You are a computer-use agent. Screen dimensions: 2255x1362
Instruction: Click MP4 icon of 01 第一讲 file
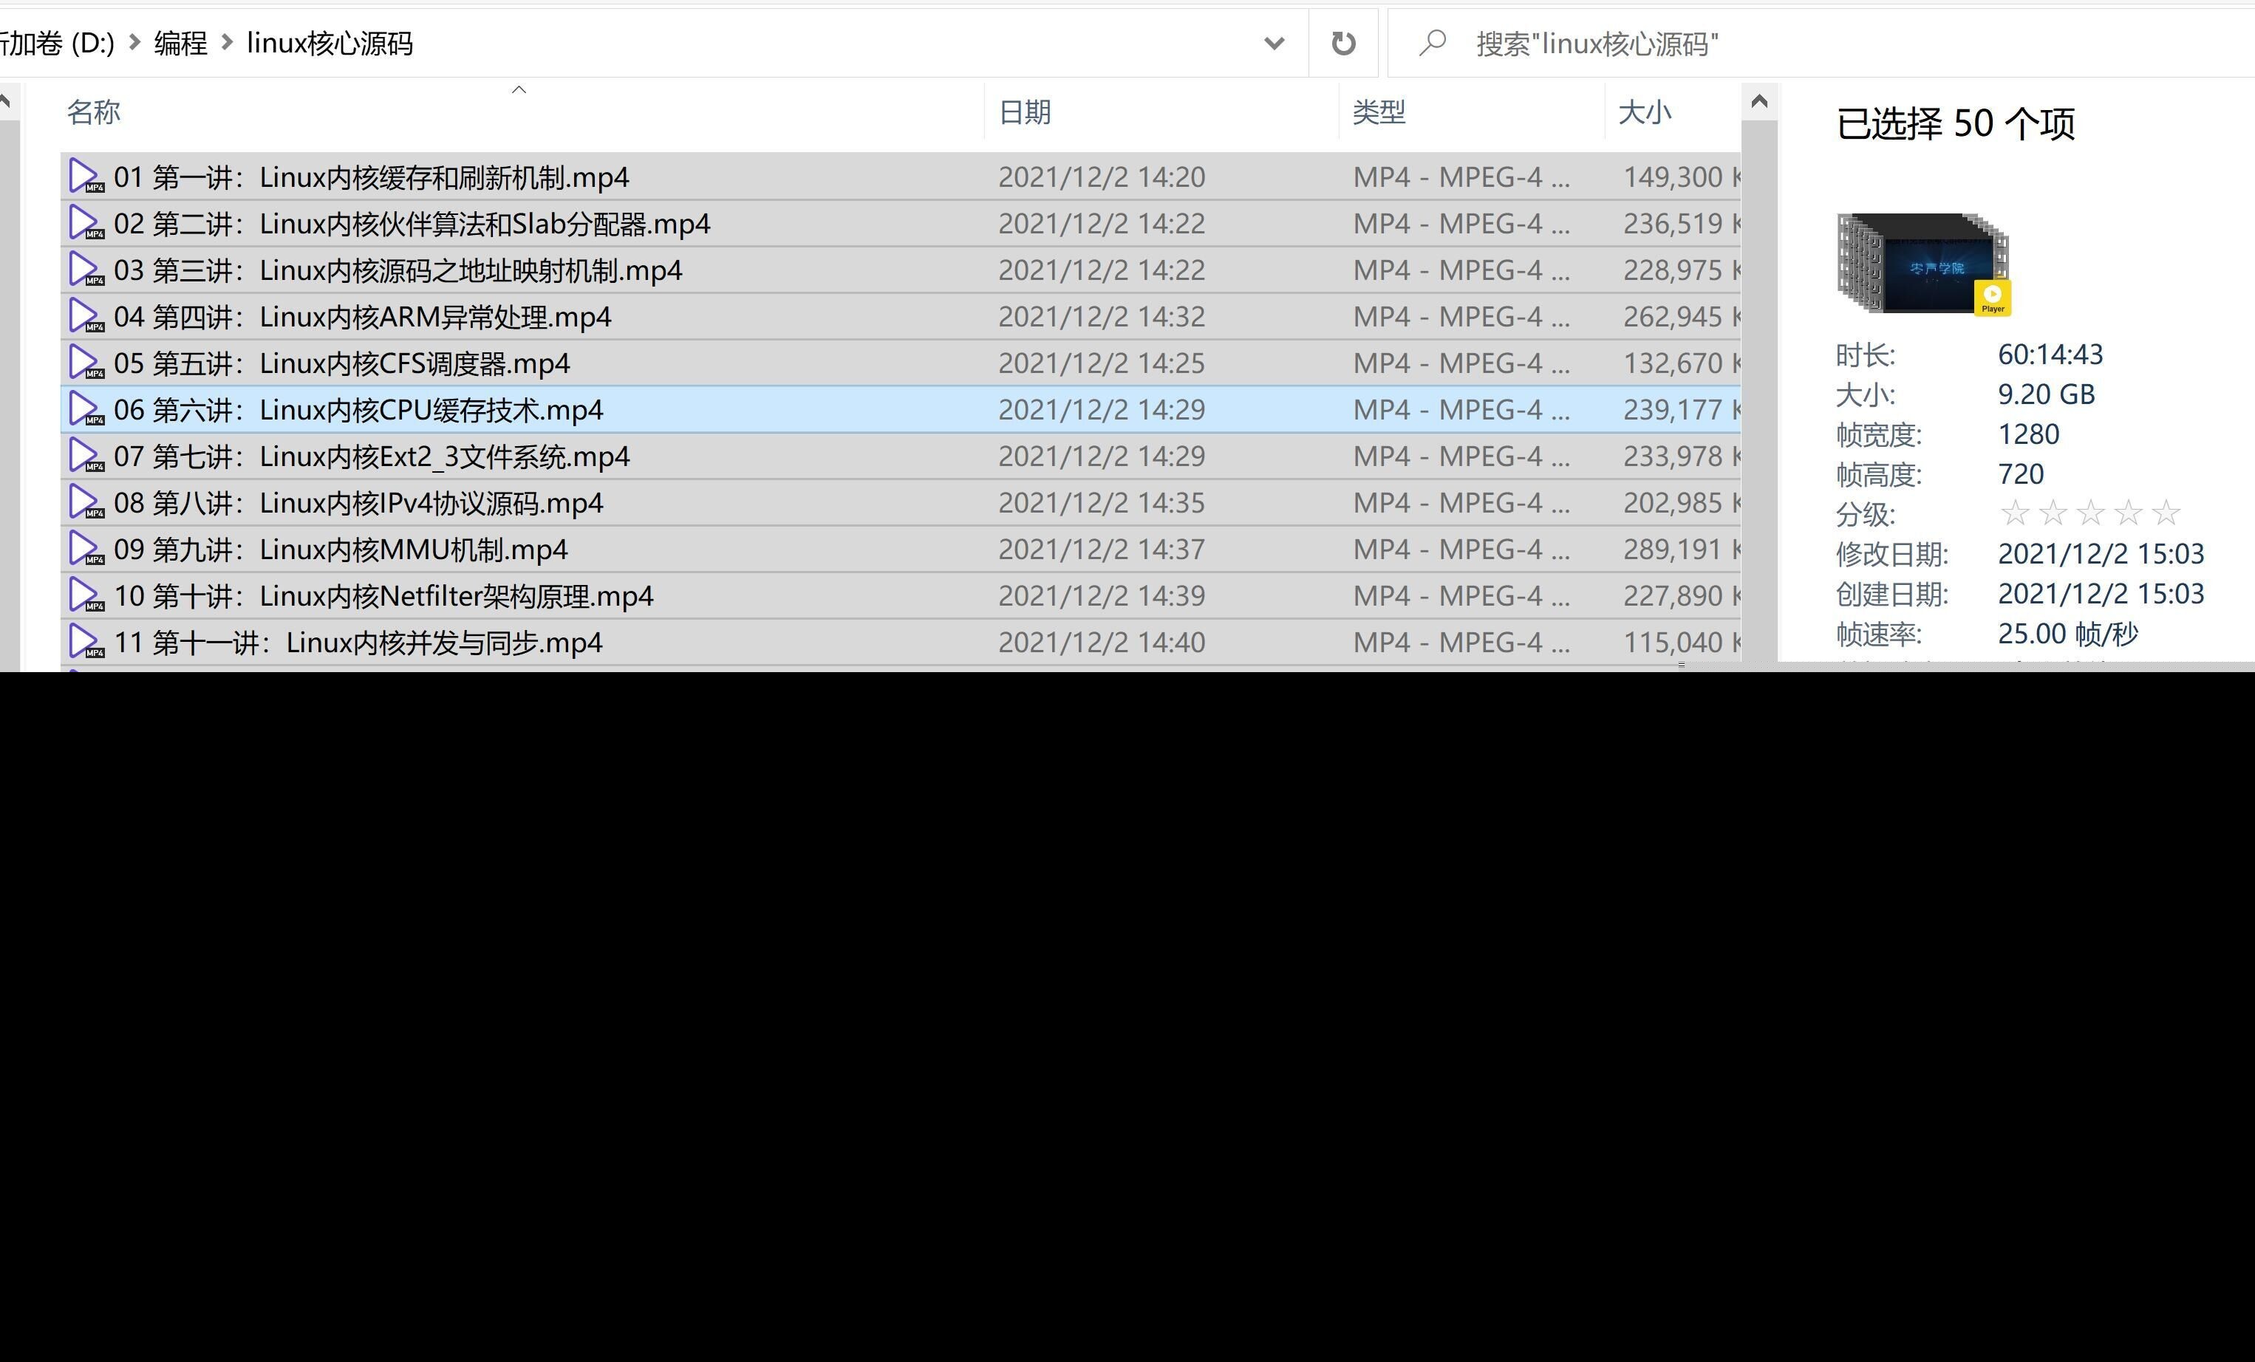point(86,177)
